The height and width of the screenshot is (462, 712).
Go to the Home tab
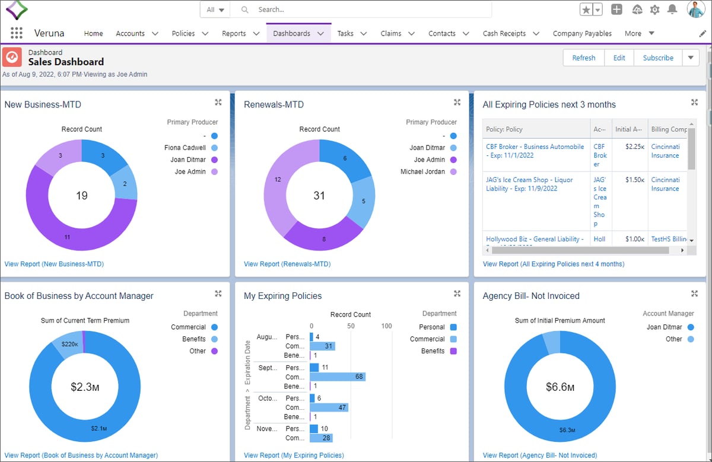(x=93, y=34)
